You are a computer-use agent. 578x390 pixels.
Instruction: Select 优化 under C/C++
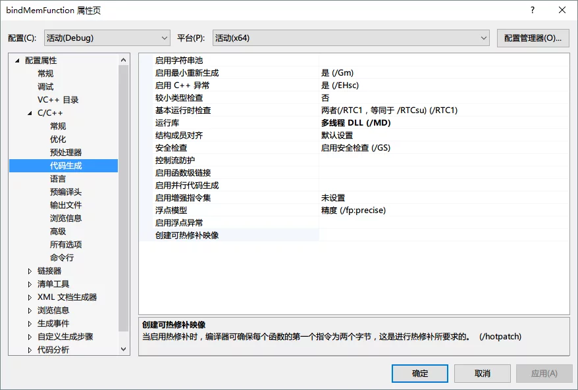tap(58, 139)
